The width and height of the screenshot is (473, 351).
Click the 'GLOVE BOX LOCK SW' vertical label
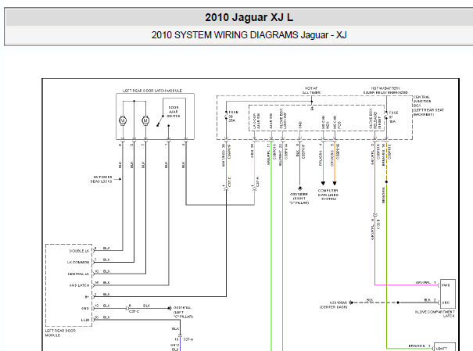coord(283,119)
